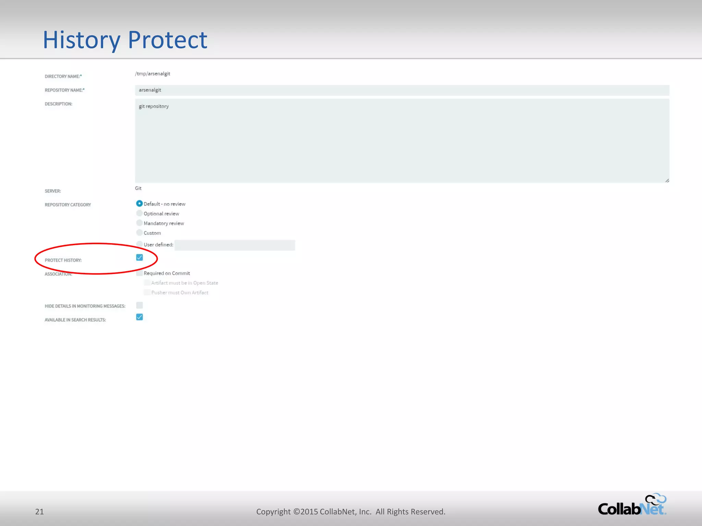Click the /tmp/arsenalgit directory name text
Image resolution: width=702 pixels, height=526 pixels.
click(153, 74)
